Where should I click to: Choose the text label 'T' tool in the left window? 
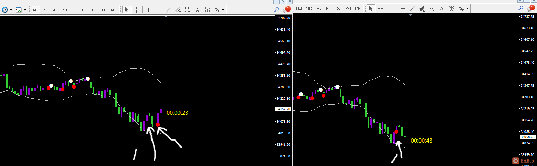(x=207, y=10)
